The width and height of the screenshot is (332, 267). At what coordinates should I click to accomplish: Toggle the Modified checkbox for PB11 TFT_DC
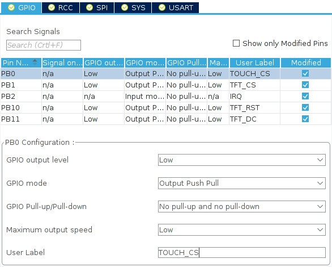point(305,119)
